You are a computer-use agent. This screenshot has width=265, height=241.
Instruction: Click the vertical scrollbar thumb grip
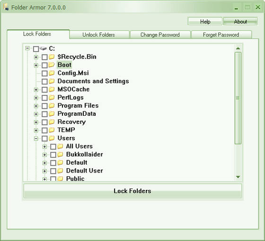tap(238, 98)
